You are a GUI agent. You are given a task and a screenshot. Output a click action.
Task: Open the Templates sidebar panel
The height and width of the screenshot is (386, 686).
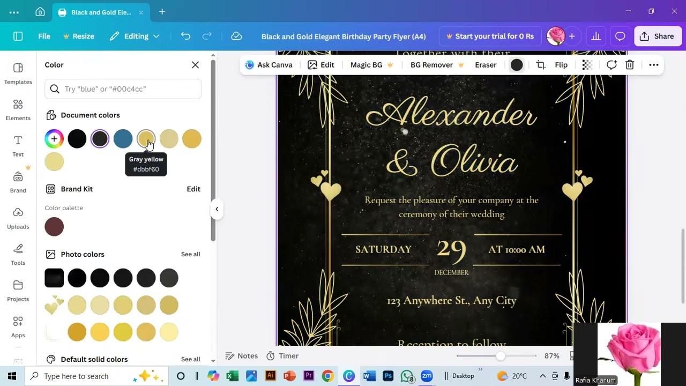tap(18, 73)
